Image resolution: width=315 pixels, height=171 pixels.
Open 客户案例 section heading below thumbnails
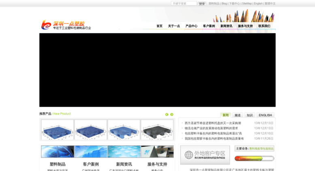click(91, 164)
